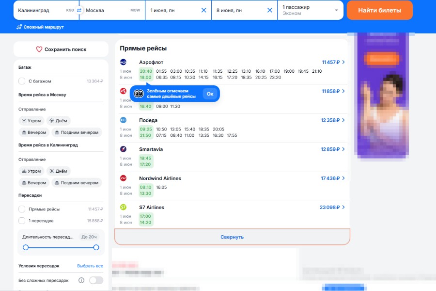This screenshot has height=291, width=436.
Task: Select Утром departure filter to Калининград
Action: [31, 171]
